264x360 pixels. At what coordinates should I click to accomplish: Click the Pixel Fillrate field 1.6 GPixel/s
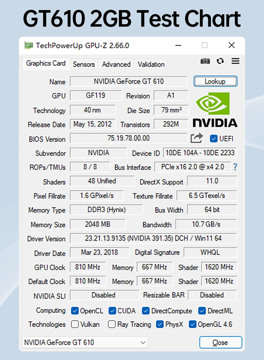click(97, 196)
